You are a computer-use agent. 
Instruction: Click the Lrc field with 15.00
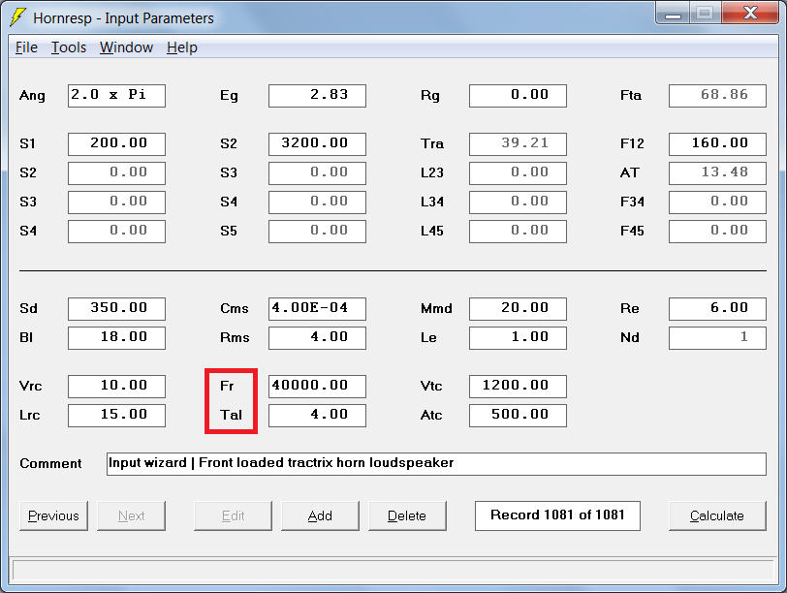(x=116, y=416)
